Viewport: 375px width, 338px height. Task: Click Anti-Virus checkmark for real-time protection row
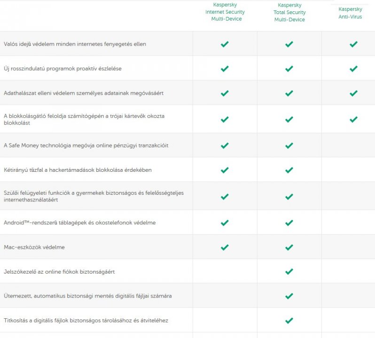point(353,44)
